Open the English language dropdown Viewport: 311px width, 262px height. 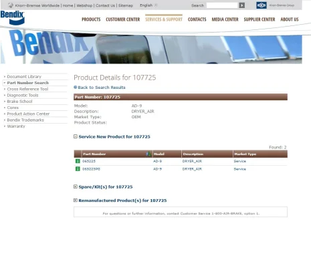[x=148, y=5]
